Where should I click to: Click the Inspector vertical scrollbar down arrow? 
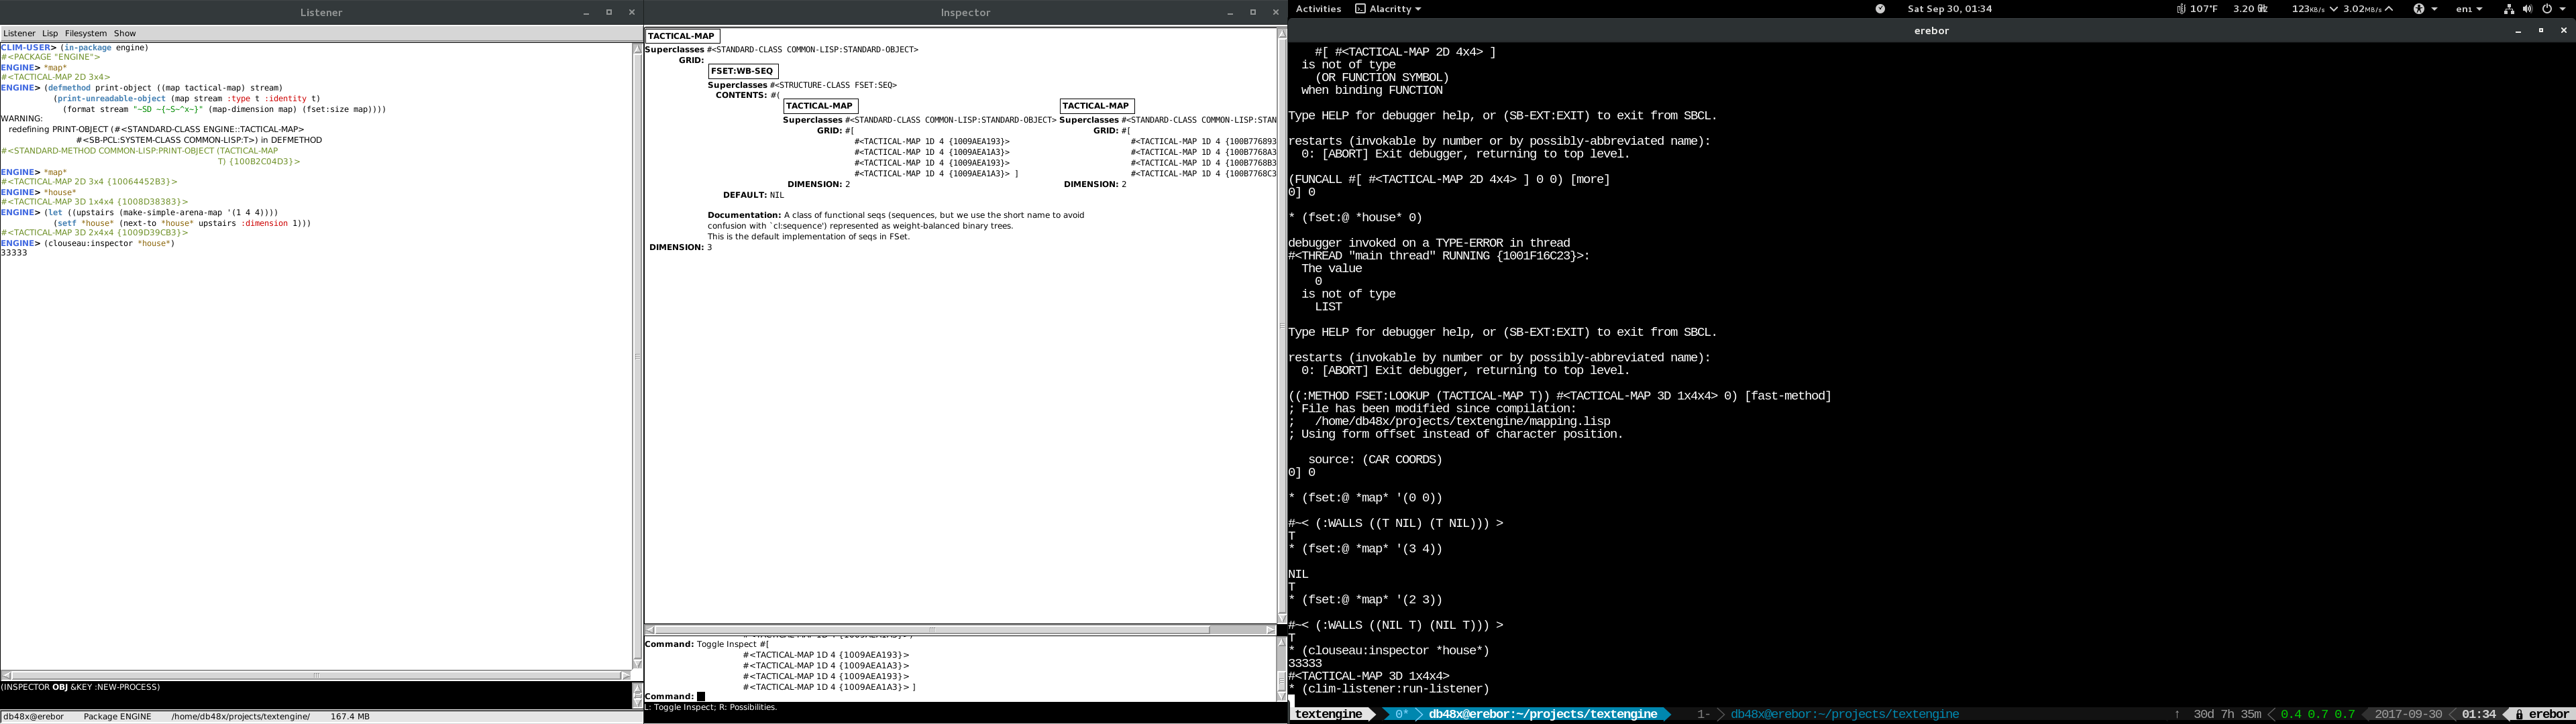pos(1282,618)
